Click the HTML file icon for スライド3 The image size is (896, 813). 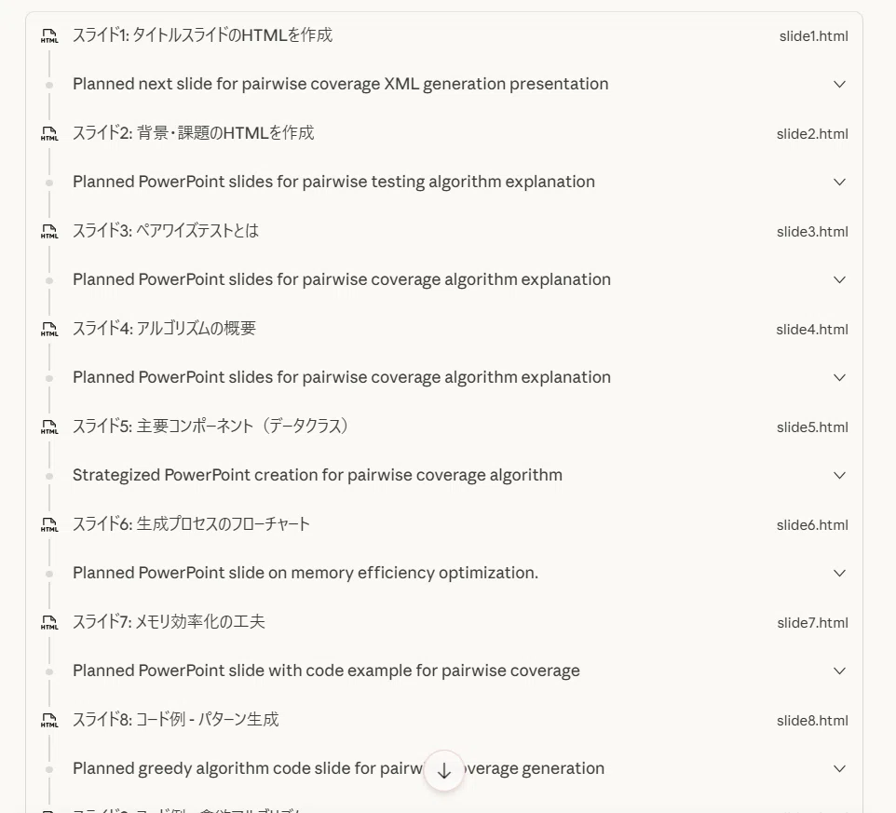(49, 231)
